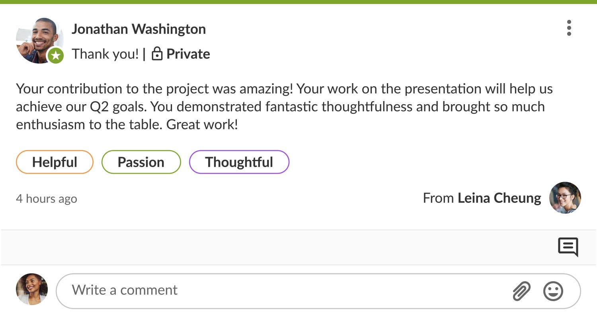Open the three-dot more options menu
The height and width of the screenshot is (317, 597).
569,28
